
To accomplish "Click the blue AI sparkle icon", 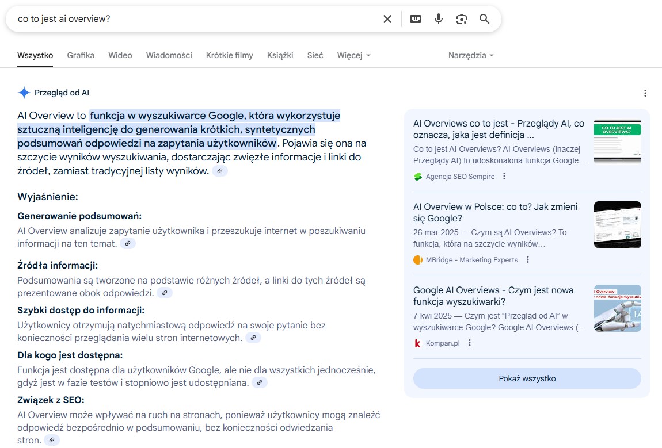I will [24, 93].
